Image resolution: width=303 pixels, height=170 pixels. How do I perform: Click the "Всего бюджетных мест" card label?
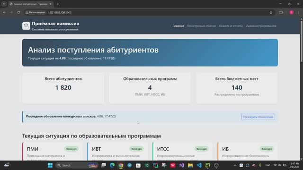(x=237, y=79)
